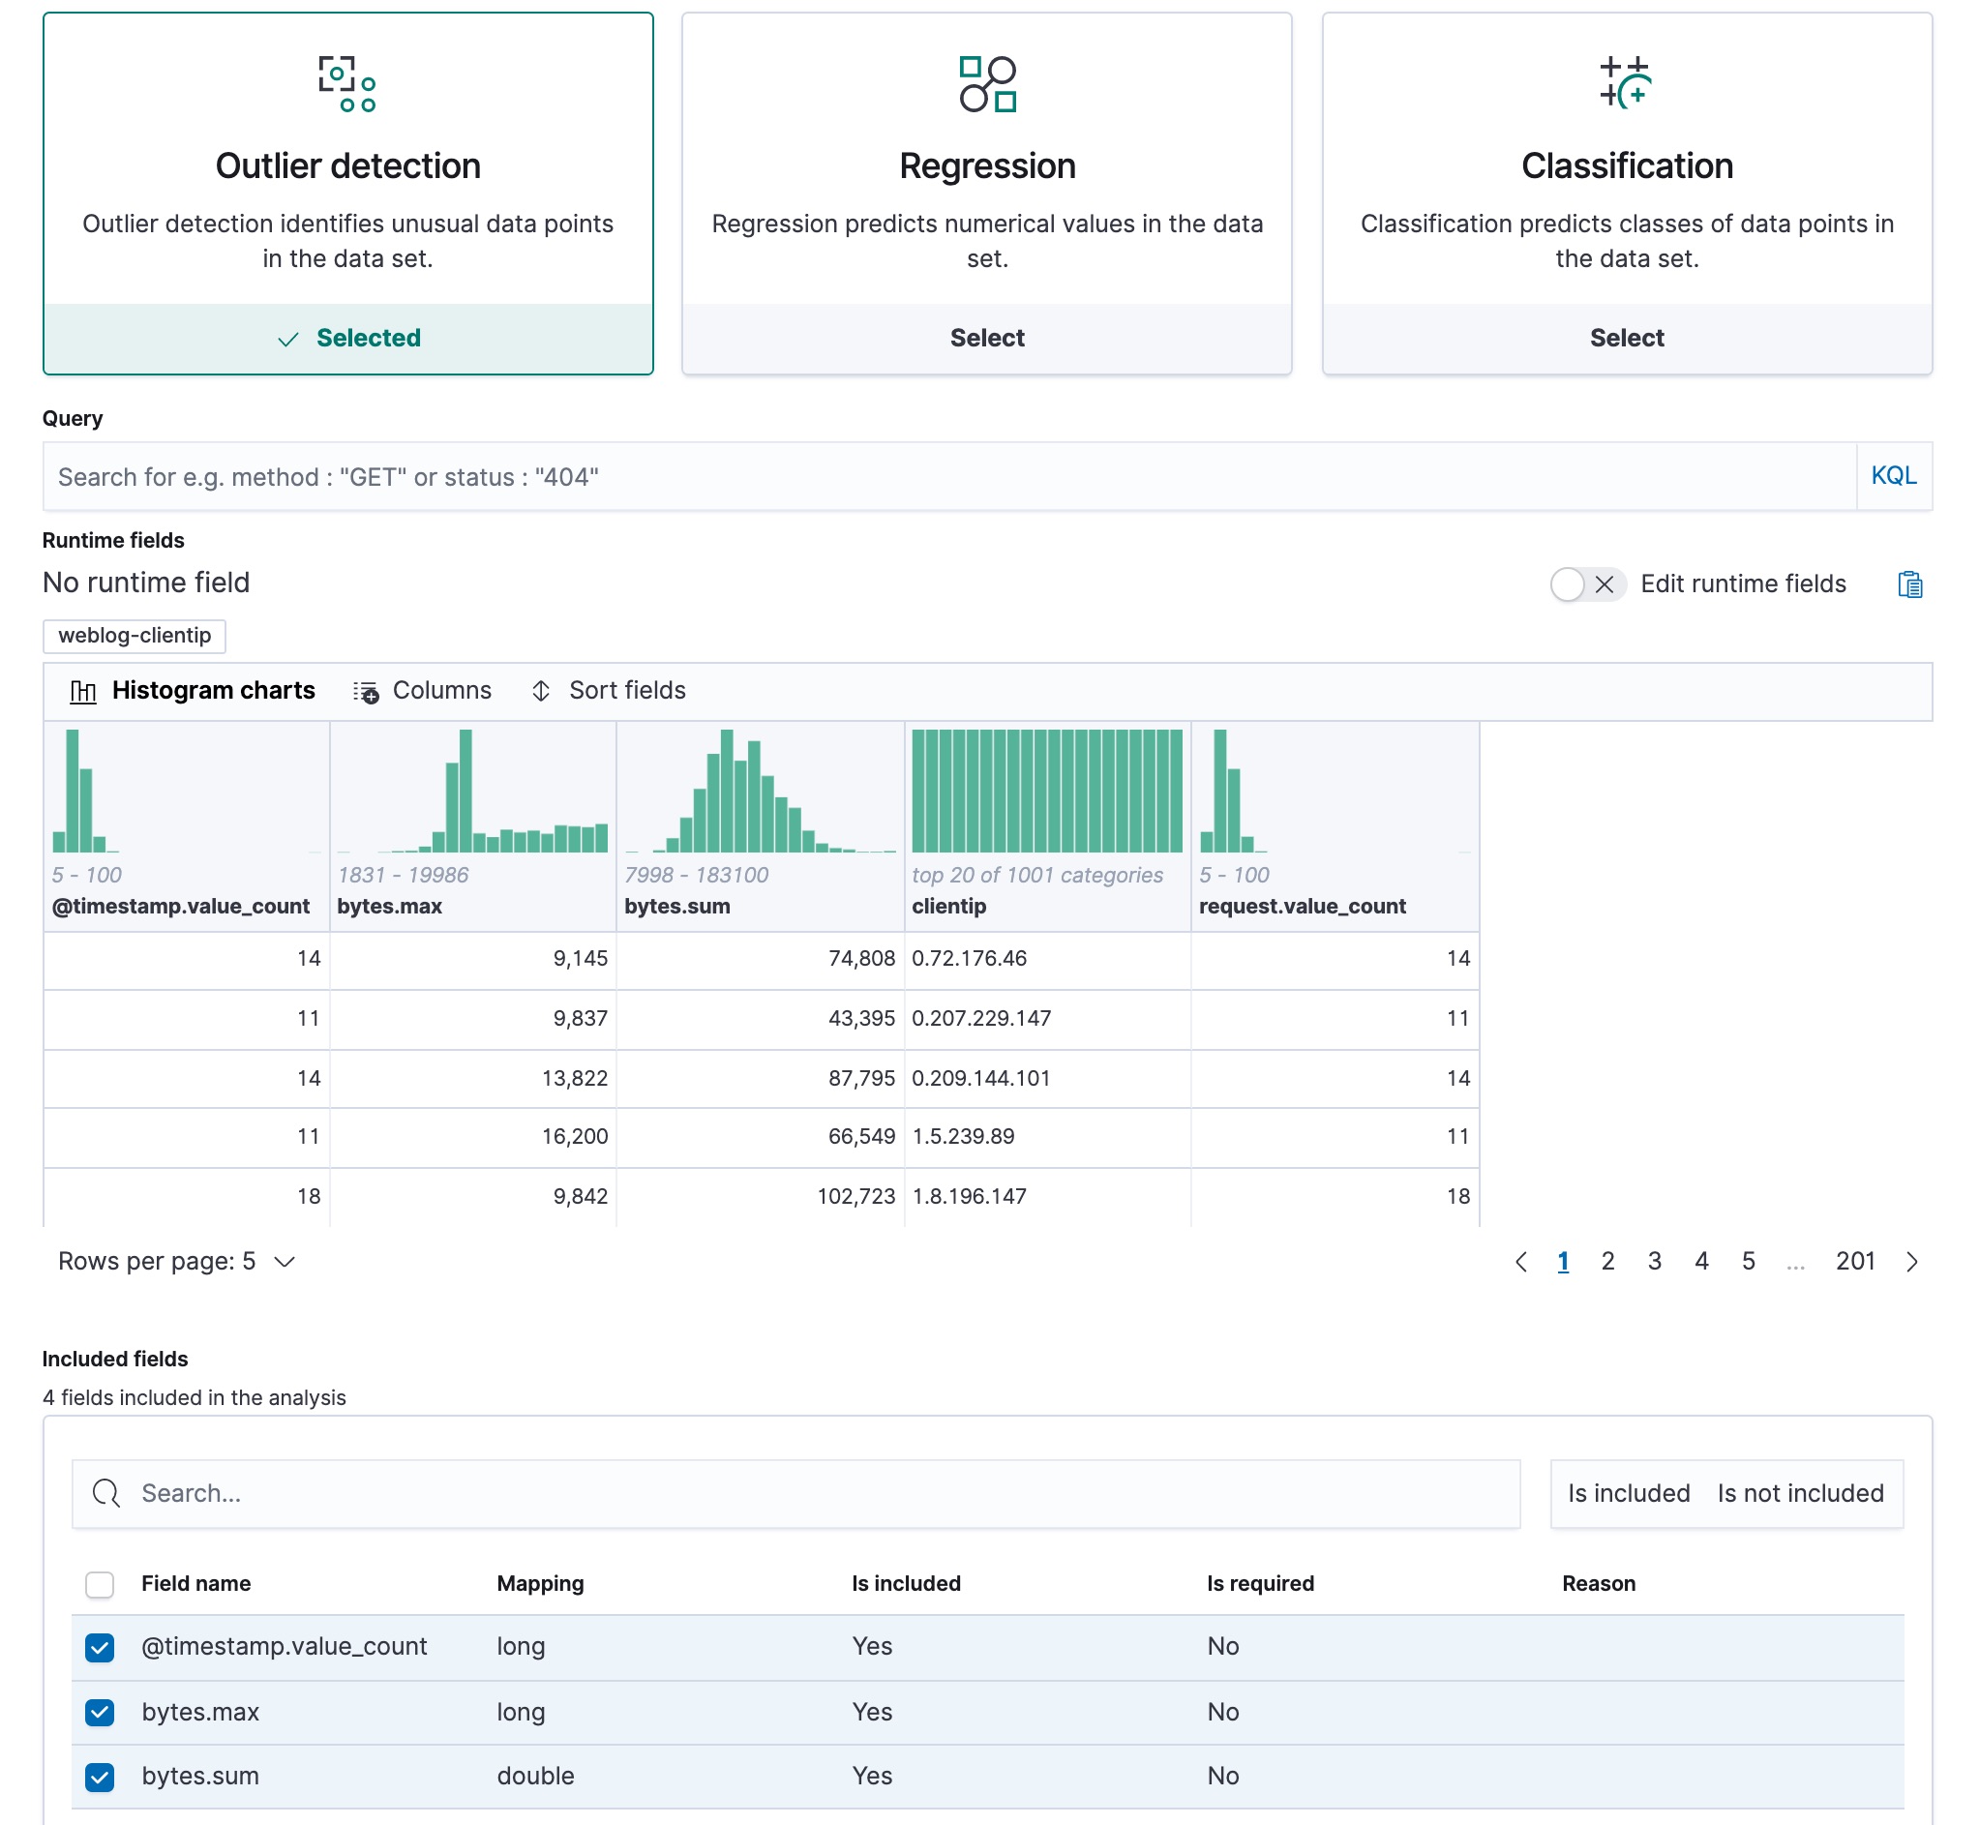Uncheck the bytes.max field checkbox

pos(99,1712)
